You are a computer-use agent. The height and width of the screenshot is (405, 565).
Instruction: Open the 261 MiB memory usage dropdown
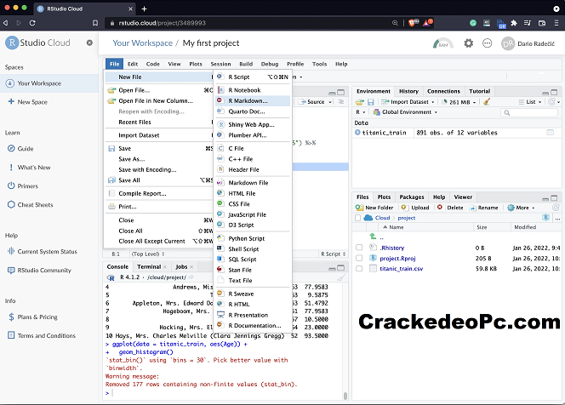click(459, 102)
